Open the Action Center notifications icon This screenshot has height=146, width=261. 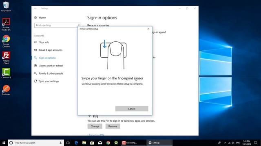point(256,143)
